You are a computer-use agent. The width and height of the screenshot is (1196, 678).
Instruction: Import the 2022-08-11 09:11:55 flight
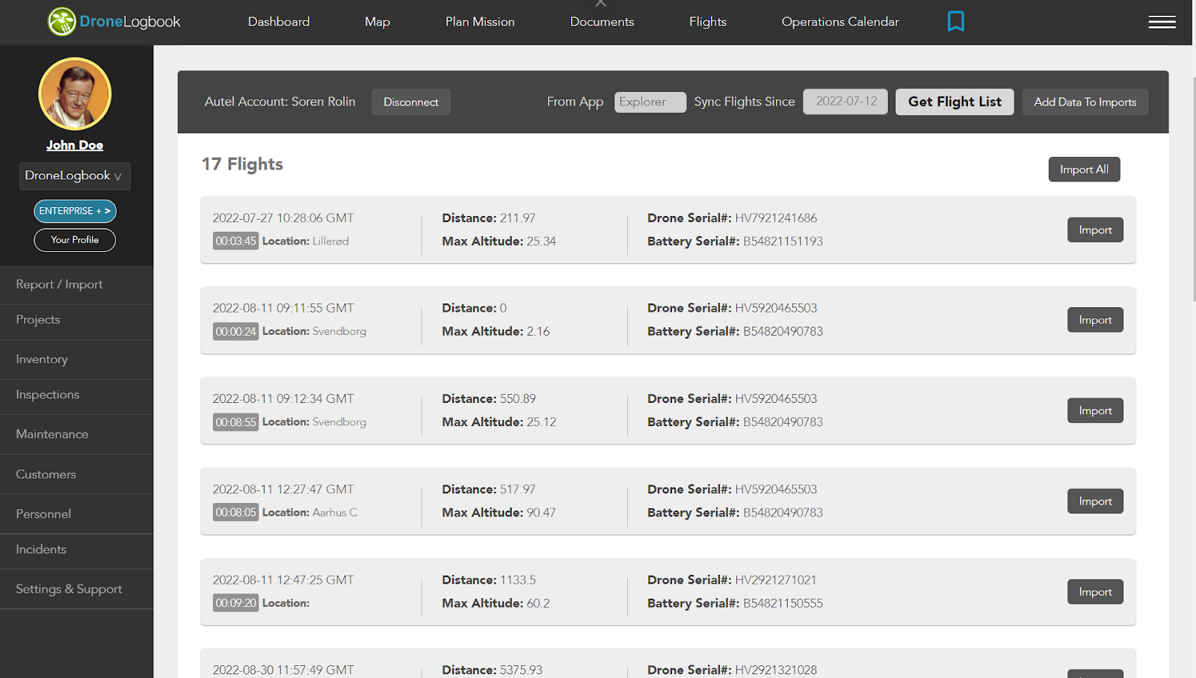click(1095, 320)
